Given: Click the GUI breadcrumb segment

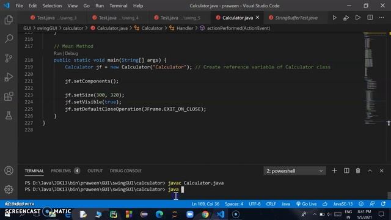Looking at the screenshot, I should [x=27, y=28].
